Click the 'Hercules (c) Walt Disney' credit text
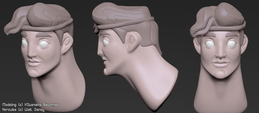 (x=23, y=109)
